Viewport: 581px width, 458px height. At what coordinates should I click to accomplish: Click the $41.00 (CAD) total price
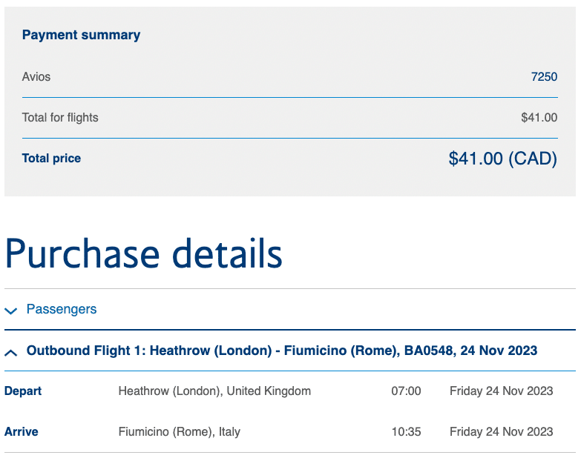(x=502, y=159)
